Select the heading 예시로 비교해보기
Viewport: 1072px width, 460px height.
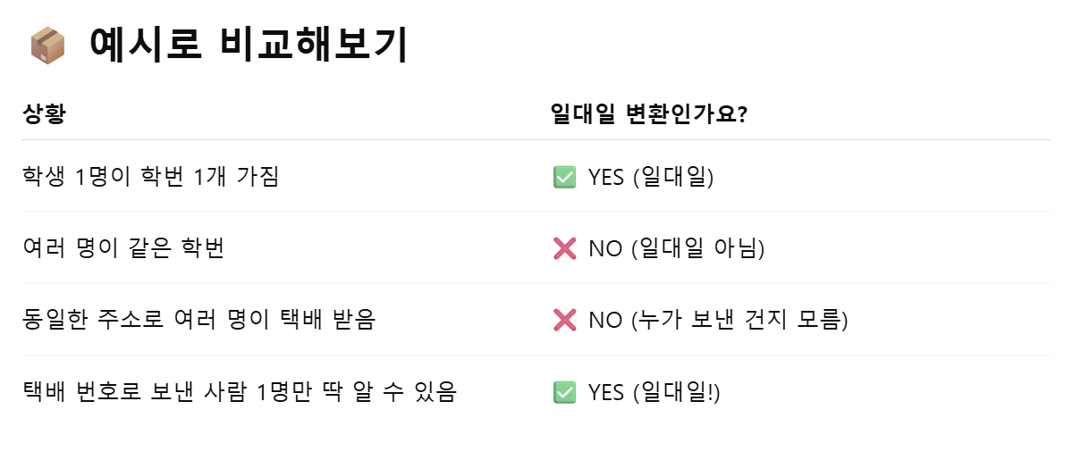point(249,46)
